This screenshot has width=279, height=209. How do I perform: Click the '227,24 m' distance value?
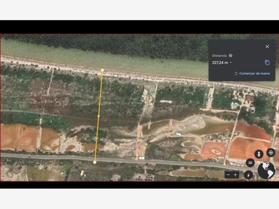click(220, 62)
